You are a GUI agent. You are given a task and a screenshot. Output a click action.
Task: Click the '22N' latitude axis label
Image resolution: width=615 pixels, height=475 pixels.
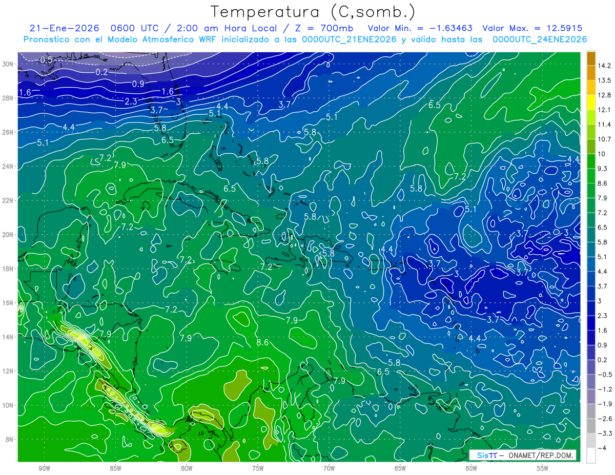pos(8,200)
